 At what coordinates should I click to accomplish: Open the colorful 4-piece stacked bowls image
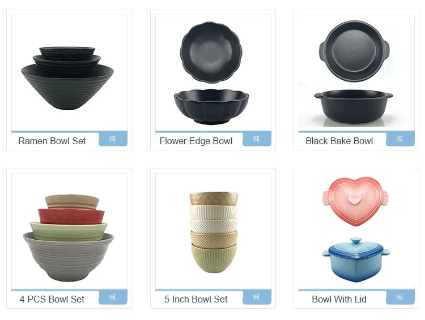pyautogui.click(x=69, y=238)
